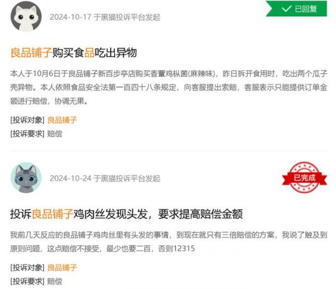The height and width of the screenshot is (289, 336).
Task: Click the white cat avatar
Action: point(26,17)
